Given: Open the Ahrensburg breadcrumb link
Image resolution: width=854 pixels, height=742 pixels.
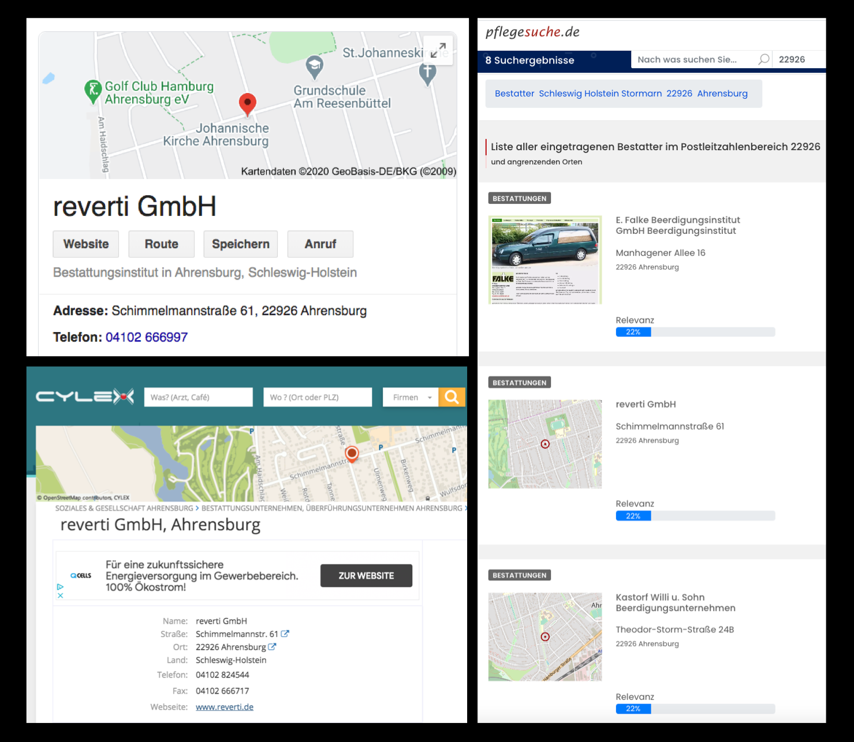Looking at the screenshot, I should [x=722, y=94].
